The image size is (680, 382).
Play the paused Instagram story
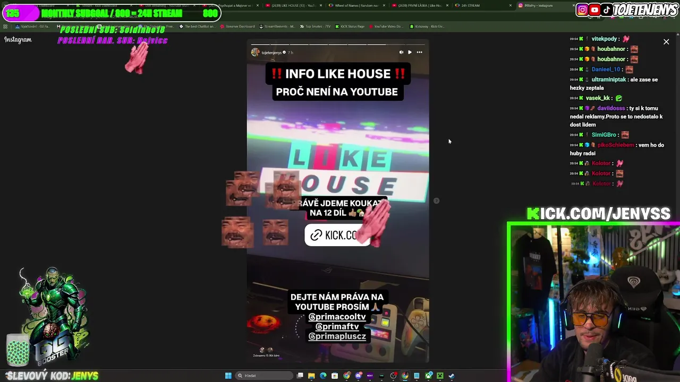point(410,53)
